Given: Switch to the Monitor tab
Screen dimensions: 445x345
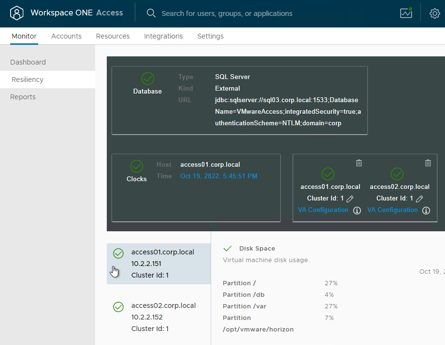Looking at the screenshot, I should [x=24, y=36].
